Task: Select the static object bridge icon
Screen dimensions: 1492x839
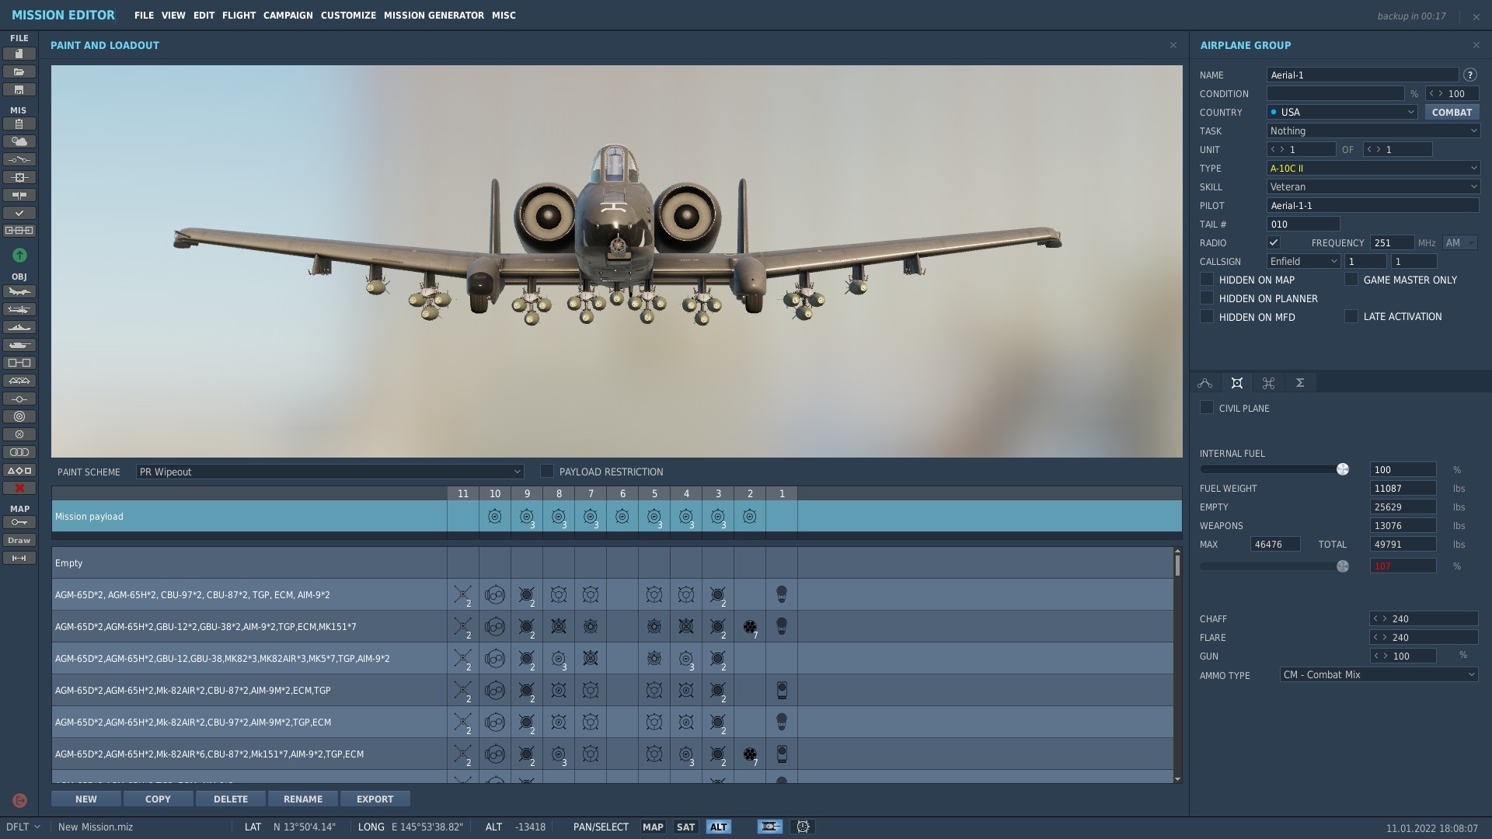Action: (x=19, y=381)
